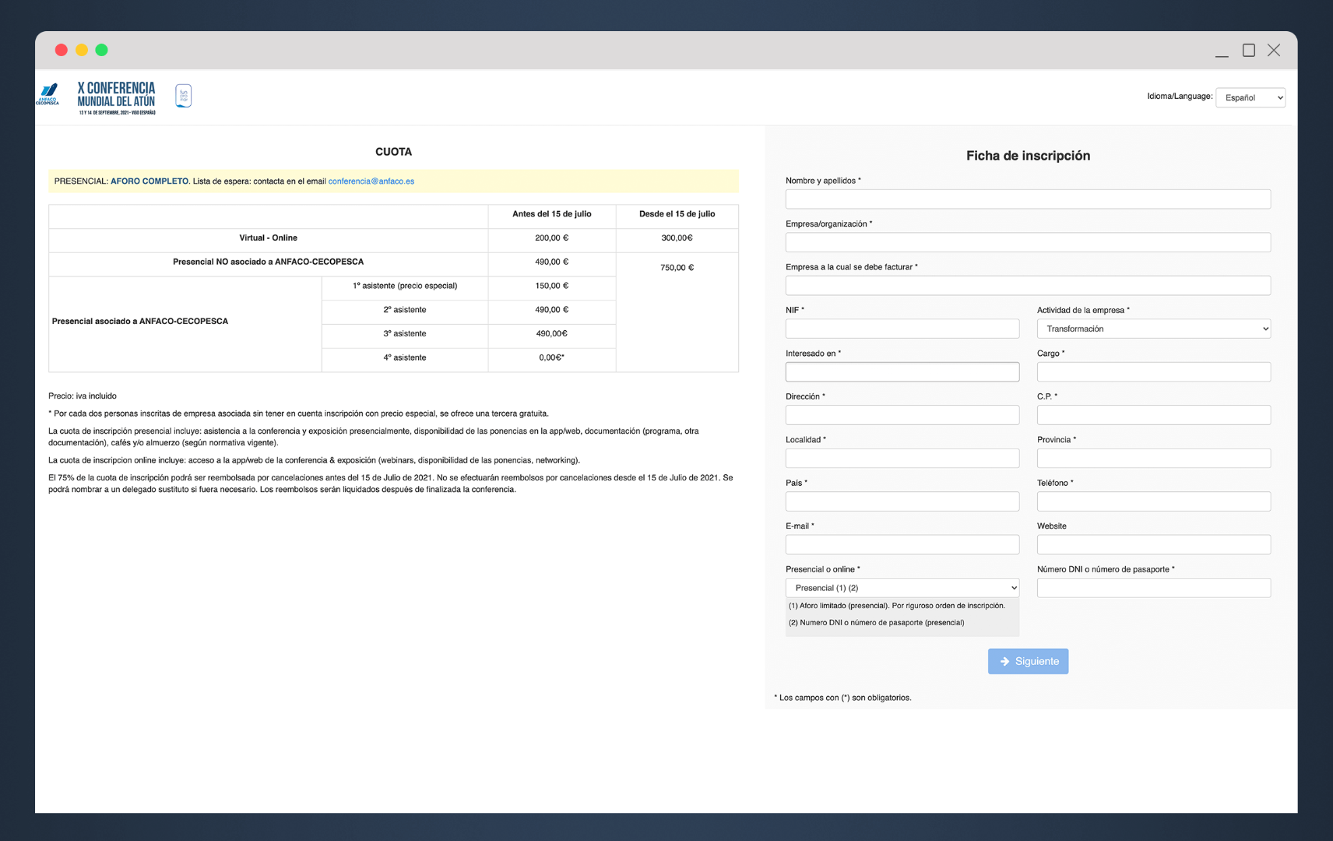
Task: Focus the Website input field
Action: coord(1154,544)
